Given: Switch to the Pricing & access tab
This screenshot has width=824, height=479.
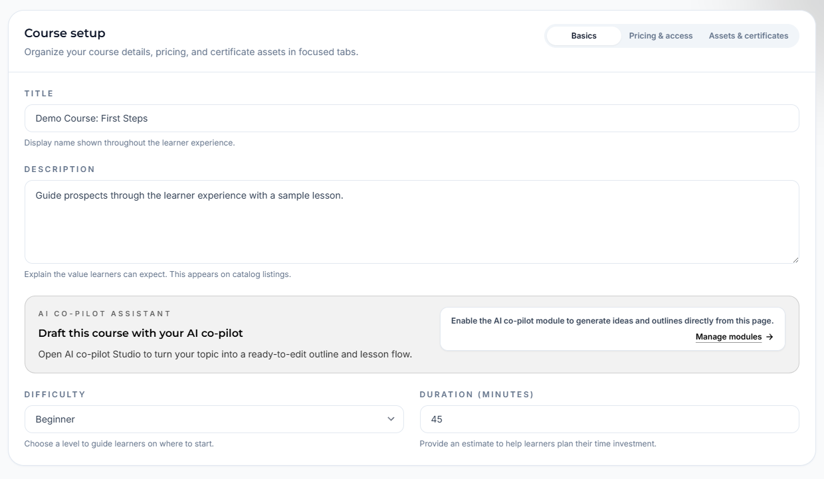Looking at the screenshot, I should coord(661,36).
